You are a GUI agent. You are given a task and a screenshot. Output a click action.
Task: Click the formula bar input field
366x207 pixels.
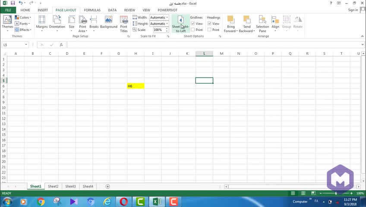pos(214,44)
